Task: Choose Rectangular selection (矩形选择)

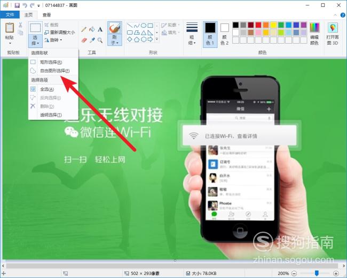Action: click(53, 62)
